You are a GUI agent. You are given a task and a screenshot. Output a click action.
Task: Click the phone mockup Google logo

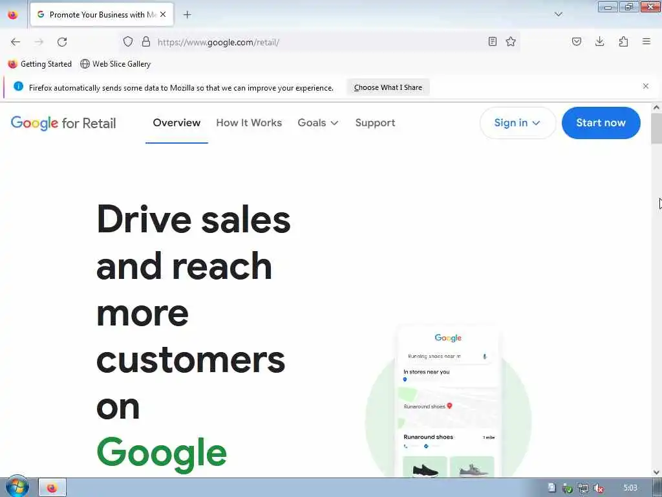click(448, 338)
